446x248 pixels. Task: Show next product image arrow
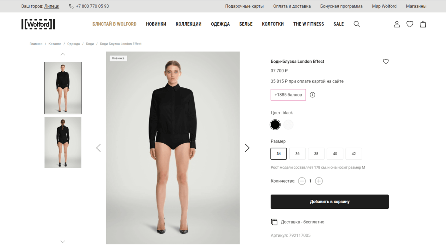click(247, 148)
